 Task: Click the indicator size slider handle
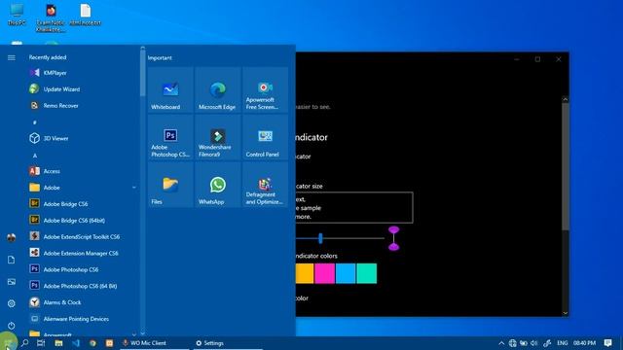click(320, 238)
